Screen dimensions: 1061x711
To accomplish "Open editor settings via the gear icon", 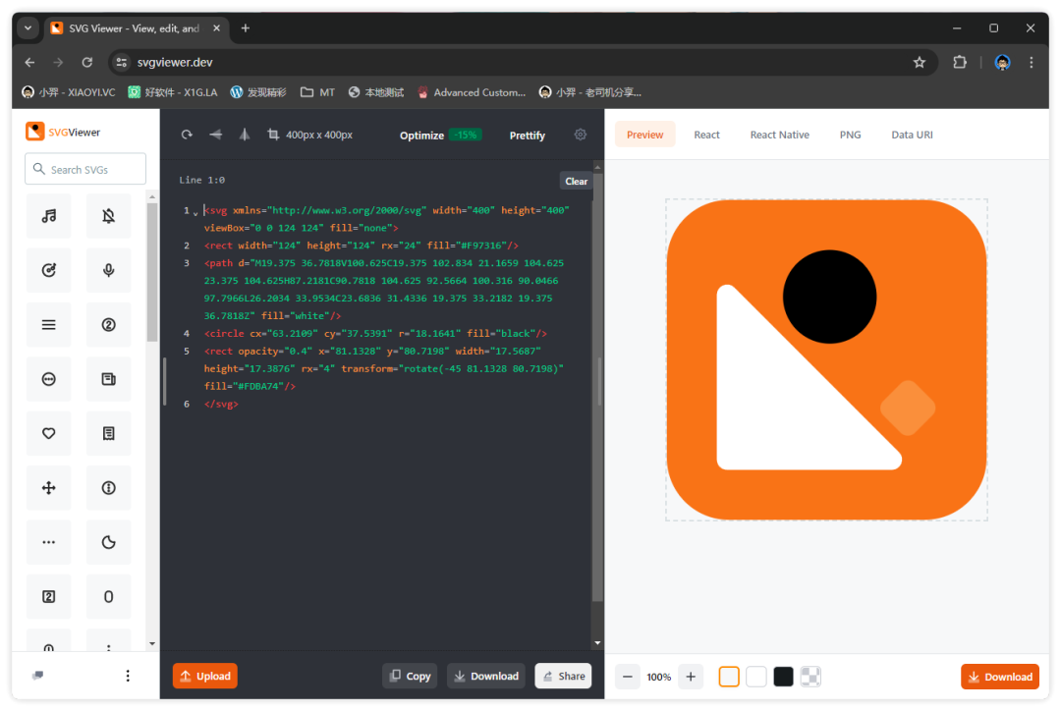I will [580, 135].
